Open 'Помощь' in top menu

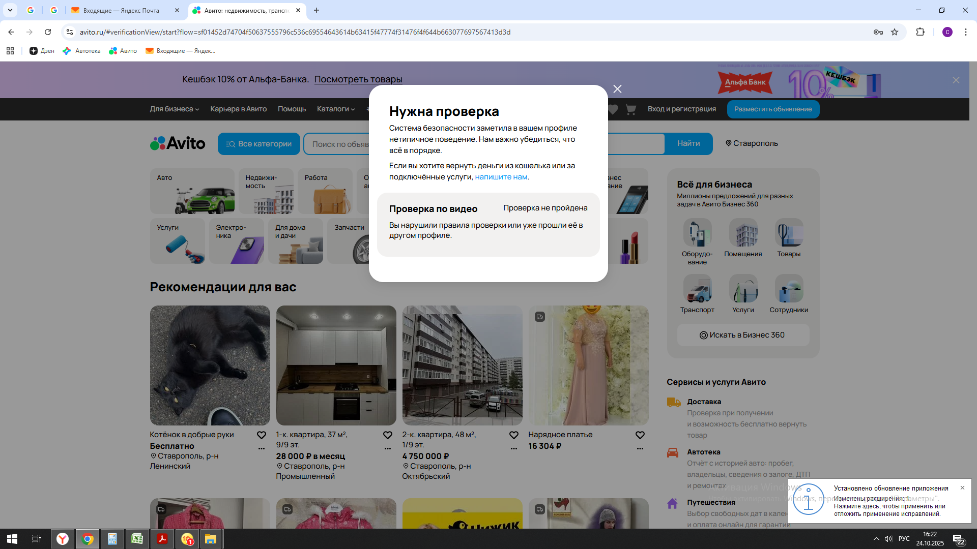pos(292,109)
